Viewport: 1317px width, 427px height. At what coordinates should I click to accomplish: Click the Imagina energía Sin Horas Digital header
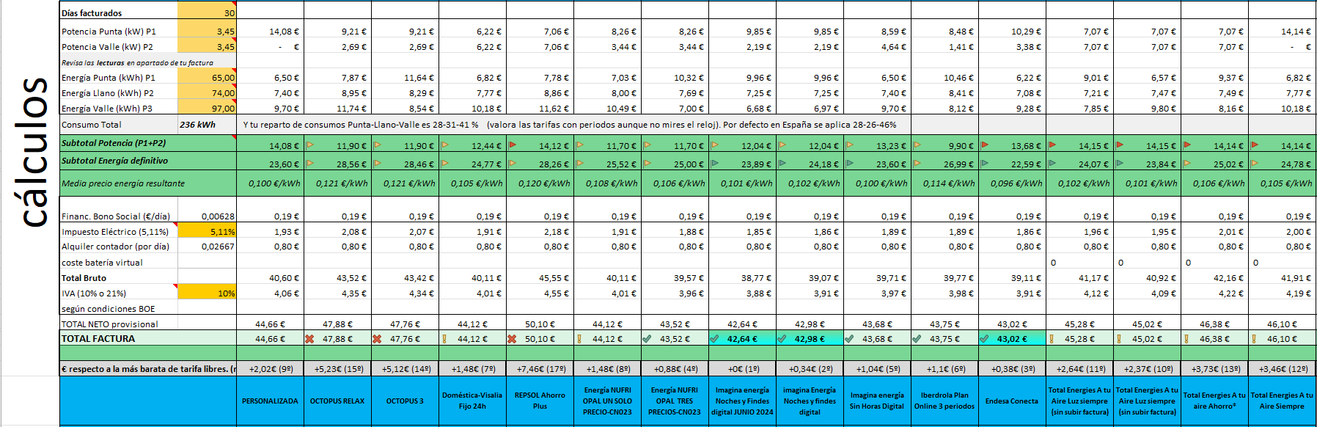click(x=877, y=401)
